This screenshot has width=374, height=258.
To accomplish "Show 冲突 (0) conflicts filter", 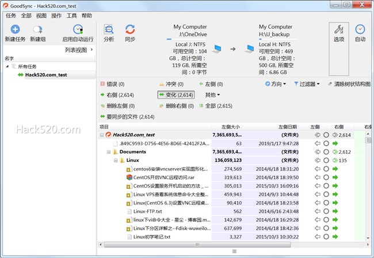I will [x=171, y=84].
